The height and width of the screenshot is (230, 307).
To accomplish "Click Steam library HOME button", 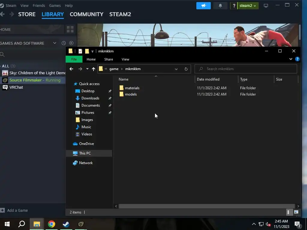I will point(32,29).
